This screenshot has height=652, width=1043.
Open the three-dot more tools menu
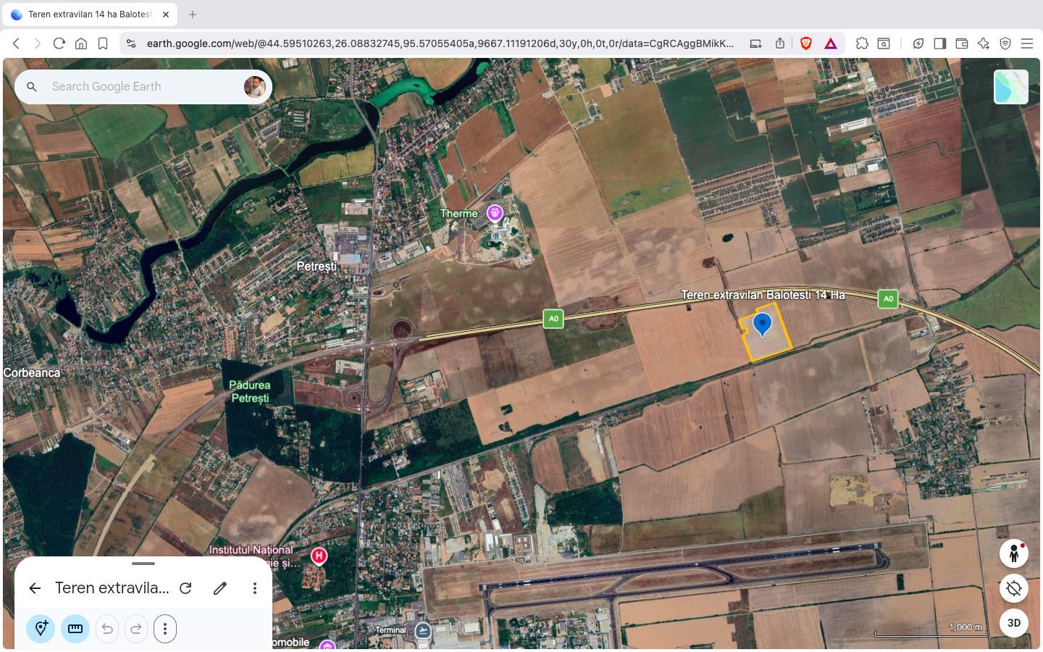pyautogui.click(x=165, y=629)
